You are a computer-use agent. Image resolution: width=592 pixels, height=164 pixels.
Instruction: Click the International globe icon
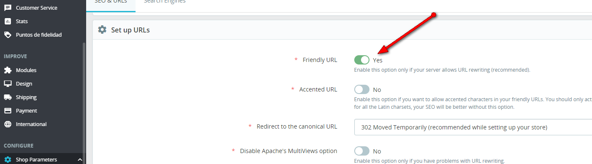click(8, 124)
